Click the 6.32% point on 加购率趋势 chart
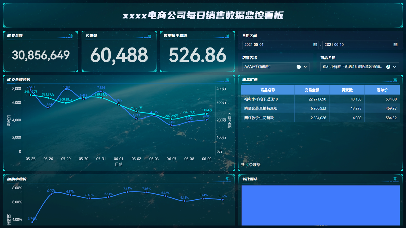The image size is (406, 228). [x=223, y=200]
